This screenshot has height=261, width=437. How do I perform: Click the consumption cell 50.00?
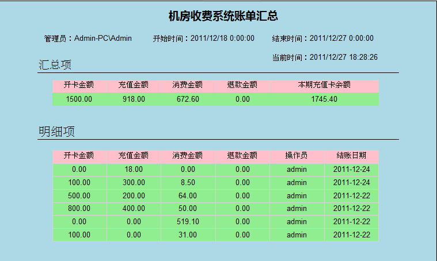point(188,209)
